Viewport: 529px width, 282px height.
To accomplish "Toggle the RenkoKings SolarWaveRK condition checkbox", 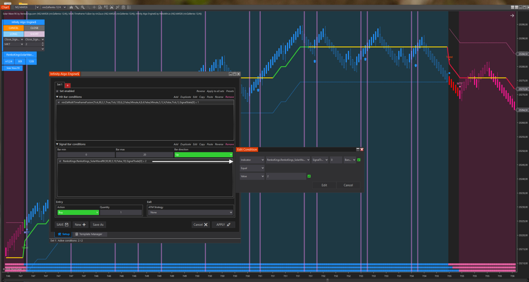I will click(x=60, y=161).
